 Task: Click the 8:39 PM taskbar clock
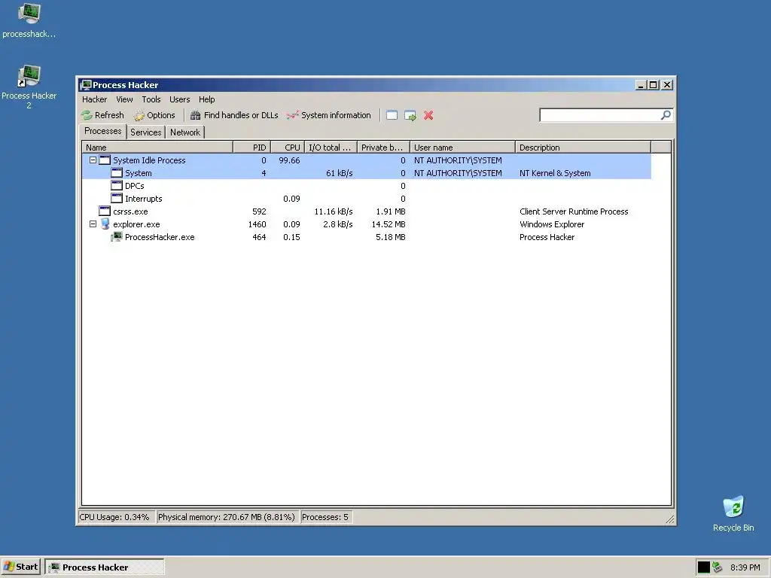click(745, 567)
